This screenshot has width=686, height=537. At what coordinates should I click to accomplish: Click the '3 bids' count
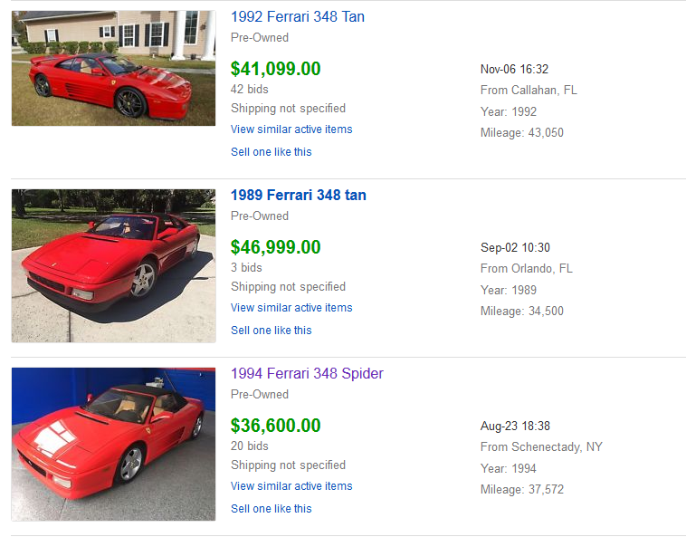[x=246, y=268]
